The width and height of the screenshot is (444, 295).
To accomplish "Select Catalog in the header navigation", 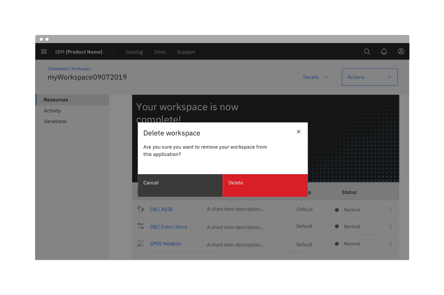I will [x=134, y=52].
